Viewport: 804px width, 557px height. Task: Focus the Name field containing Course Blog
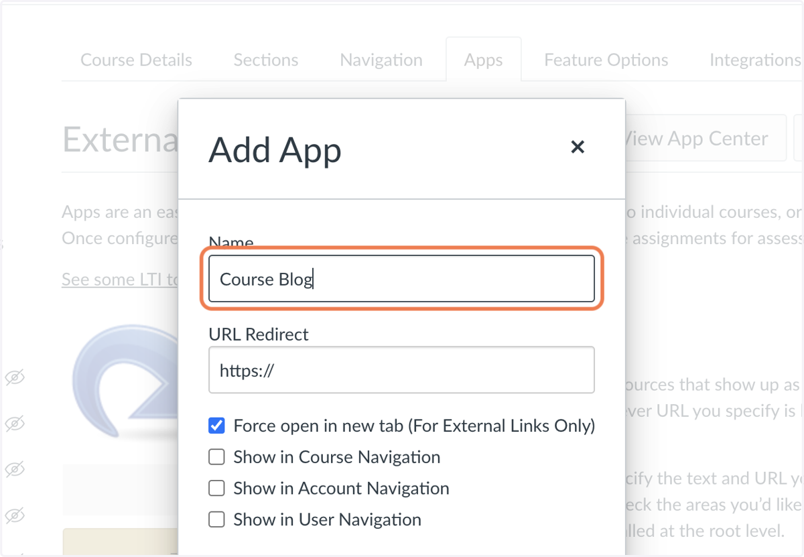tap(401, 278)
